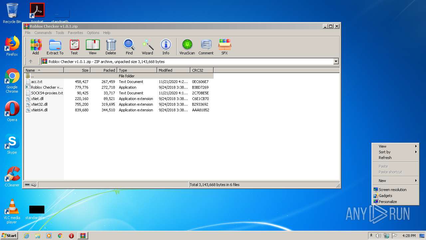Expand the New submenu
The width and height of the screenshot is (426, 240).
click(395, 181)
